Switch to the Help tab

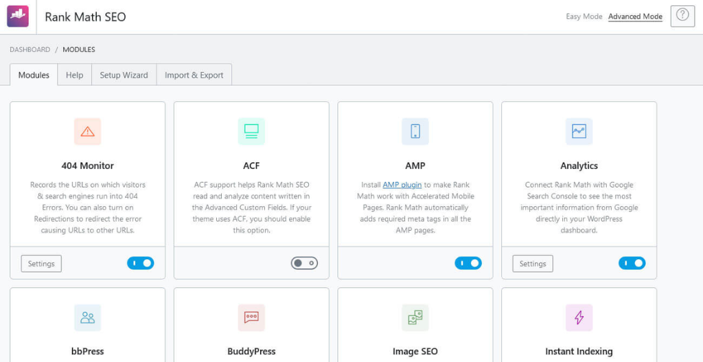point(74,75)
